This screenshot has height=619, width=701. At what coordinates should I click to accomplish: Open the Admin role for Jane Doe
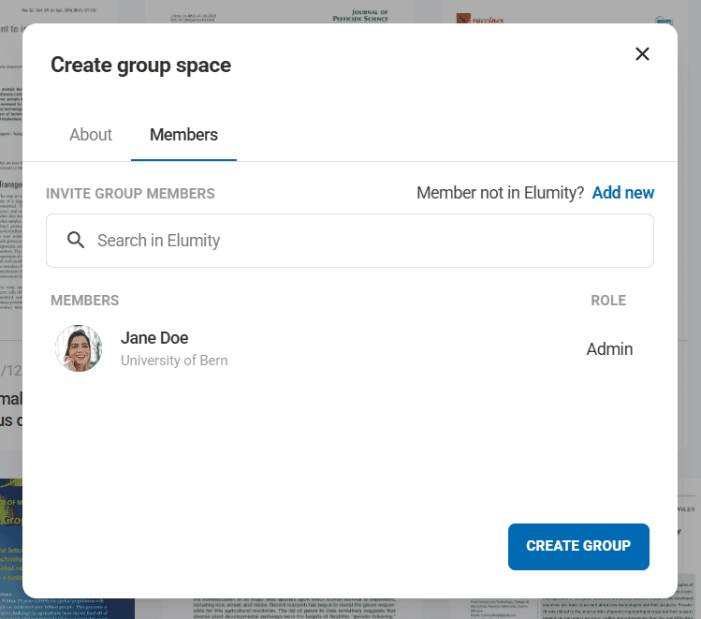tap(609, 349)
